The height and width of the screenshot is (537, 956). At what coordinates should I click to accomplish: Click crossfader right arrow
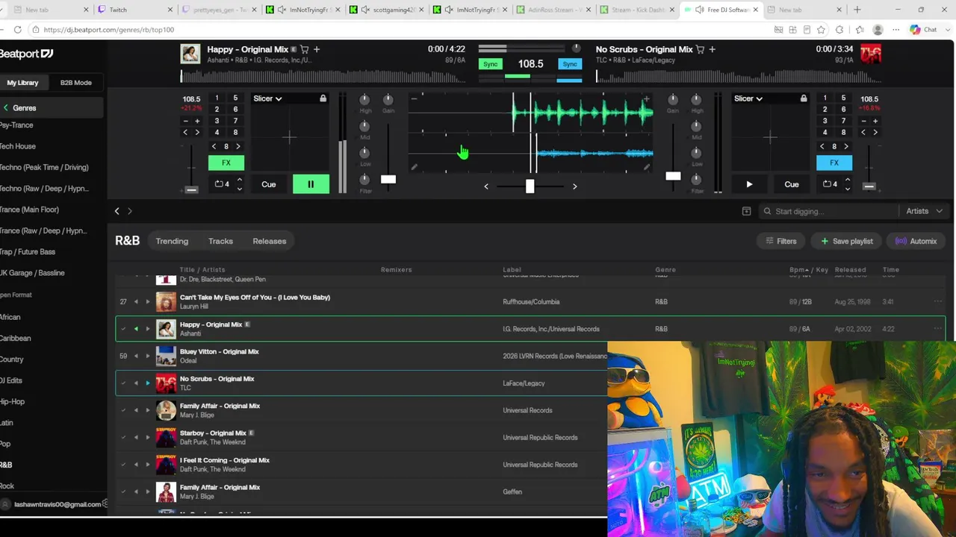click(x=574, y=186)
